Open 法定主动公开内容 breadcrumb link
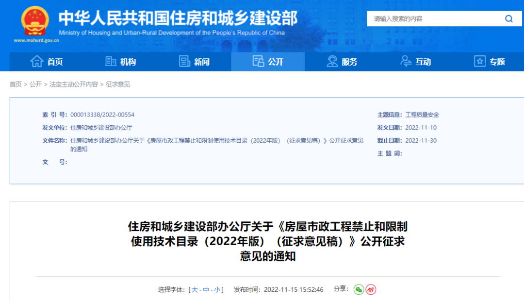The height and width of the screenshot is (301, 524). click(x=73, y=84)
